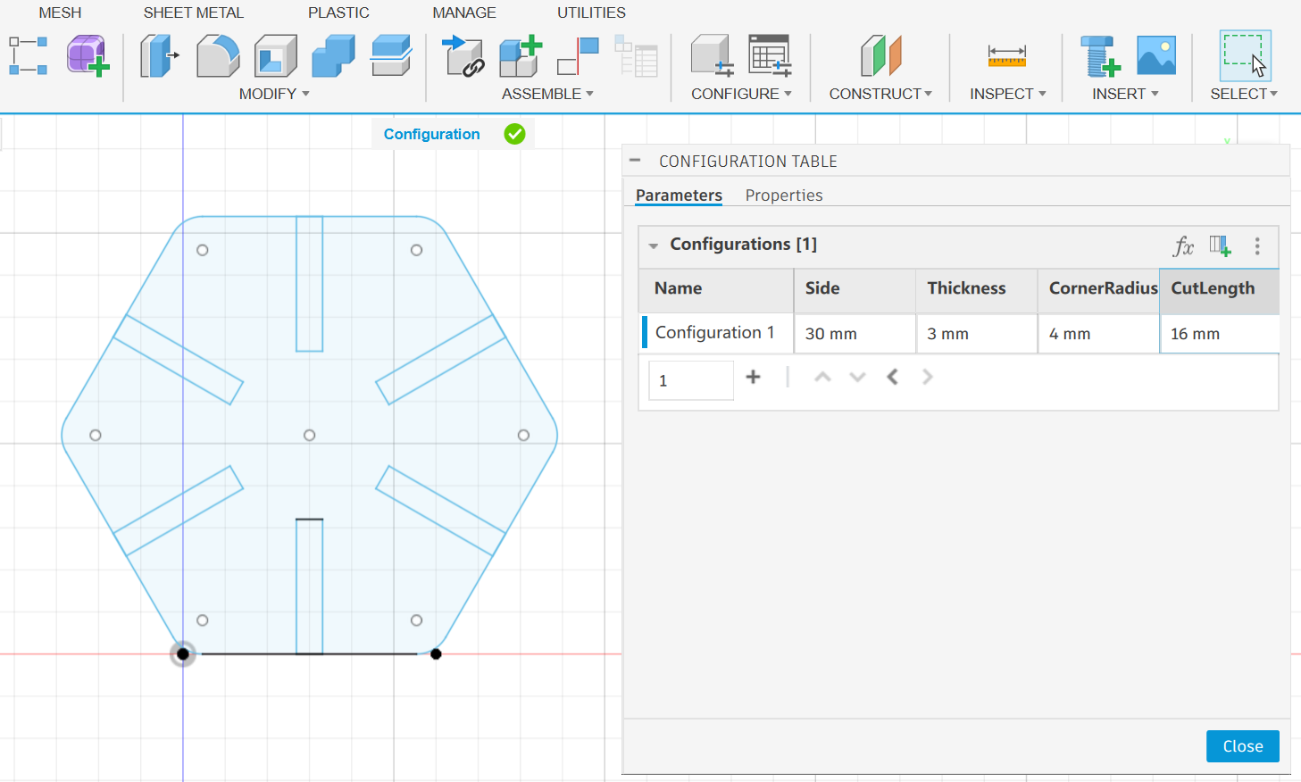1301x782 pixels.
Task: Click the blue Configuration label
Action: click(x=431, y=134)
